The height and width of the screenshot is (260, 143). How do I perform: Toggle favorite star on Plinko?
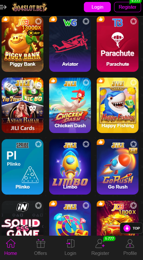point(39,144)
